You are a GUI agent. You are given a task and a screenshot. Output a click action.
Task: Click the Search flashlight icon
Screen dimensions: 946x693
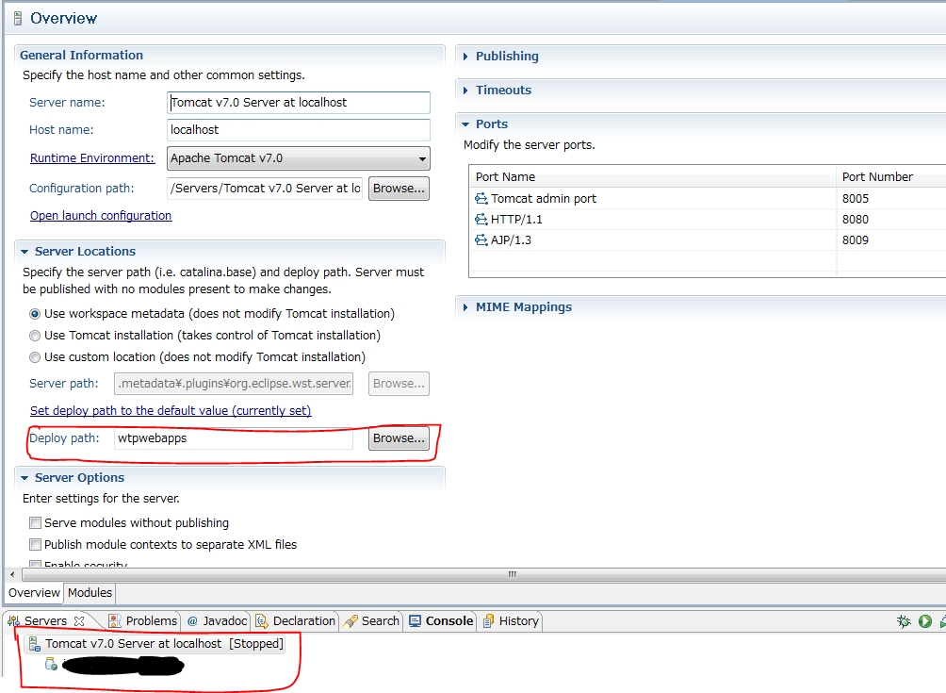[x=351, y=621]
